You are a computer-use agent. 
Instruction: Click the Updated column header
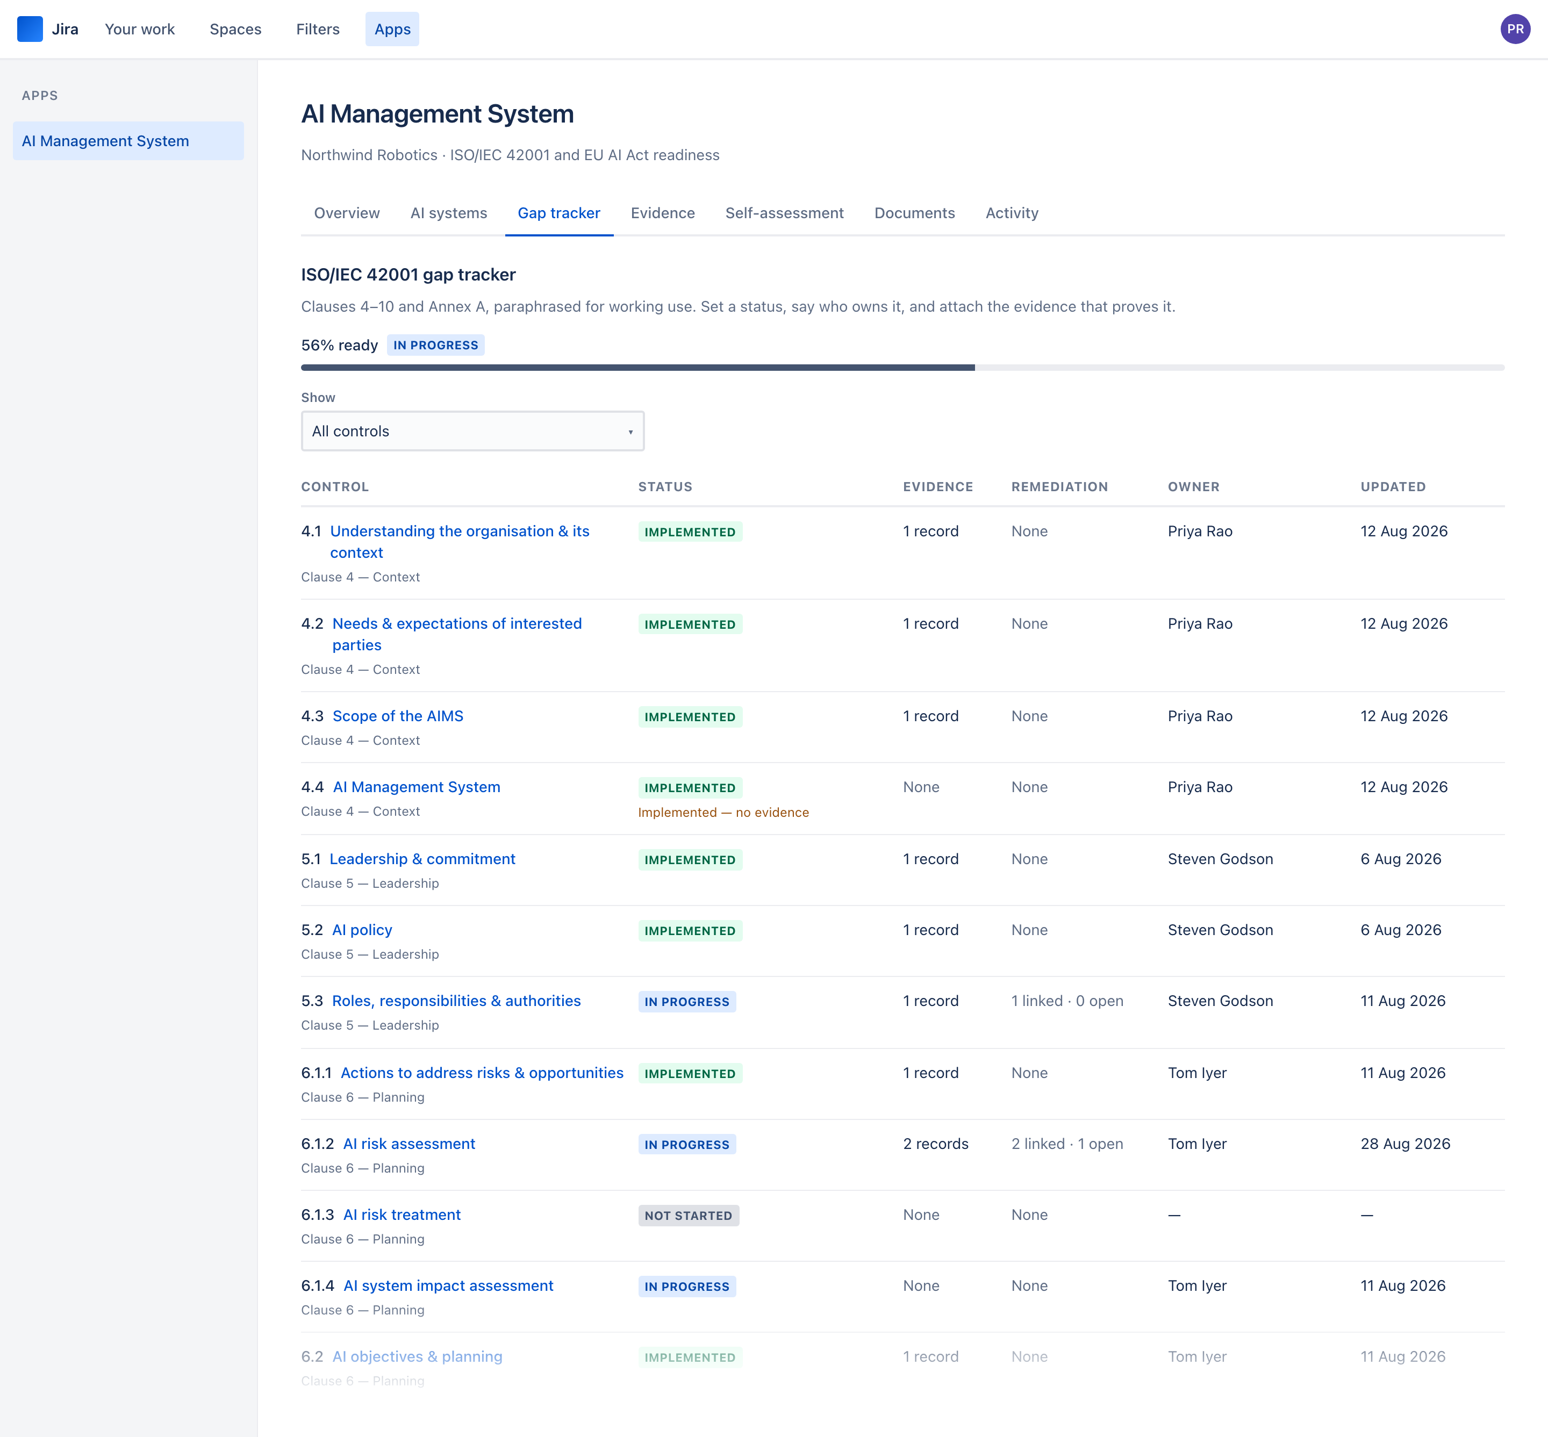1393,487
